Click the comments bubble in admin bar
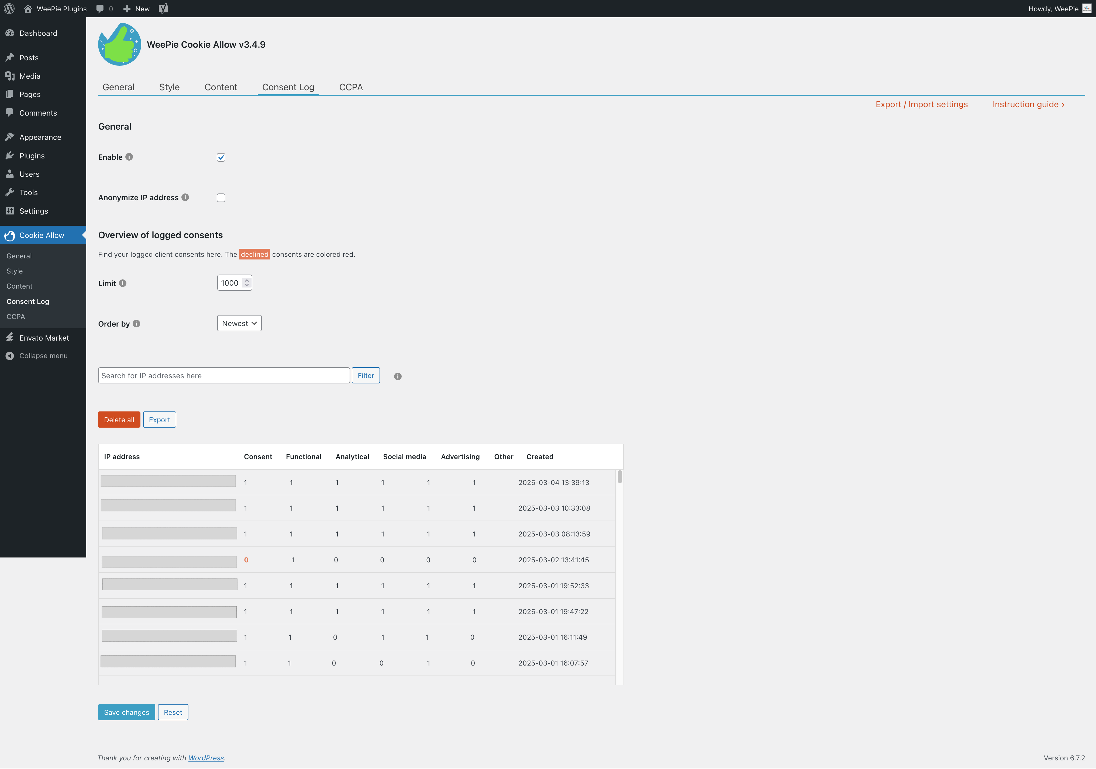 100,9
